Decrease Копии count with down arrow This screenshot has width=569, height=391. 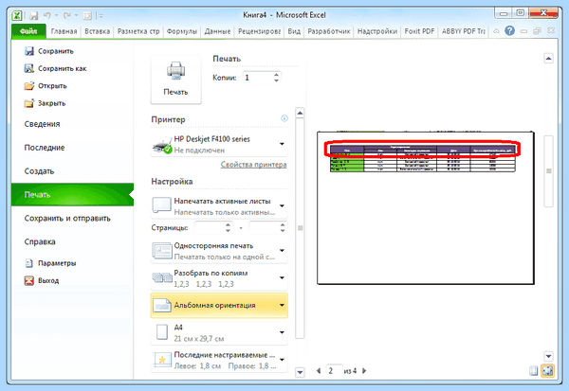point(277,80)
